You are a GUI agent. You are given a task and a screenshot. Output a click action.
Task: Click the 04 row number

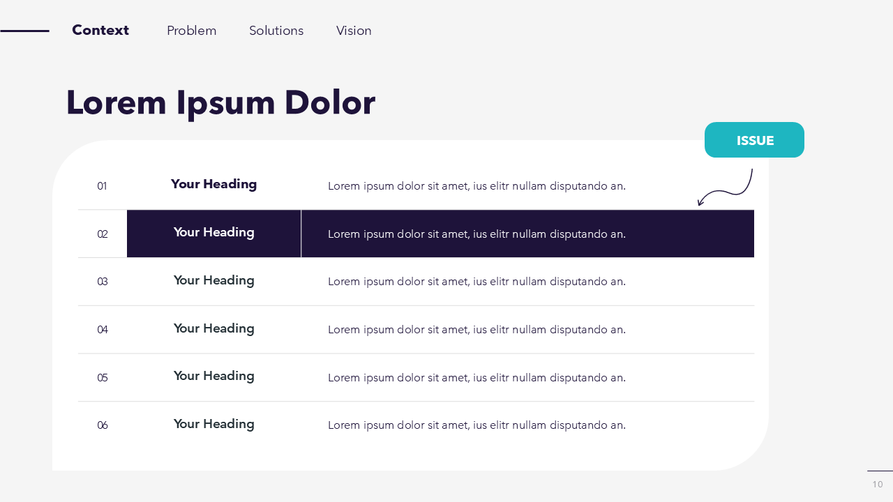coord(103,330)
